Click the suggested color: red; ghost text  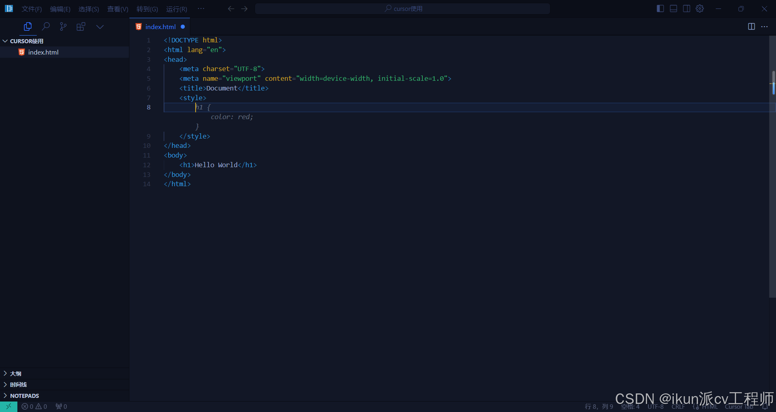[x=232, y=117]
